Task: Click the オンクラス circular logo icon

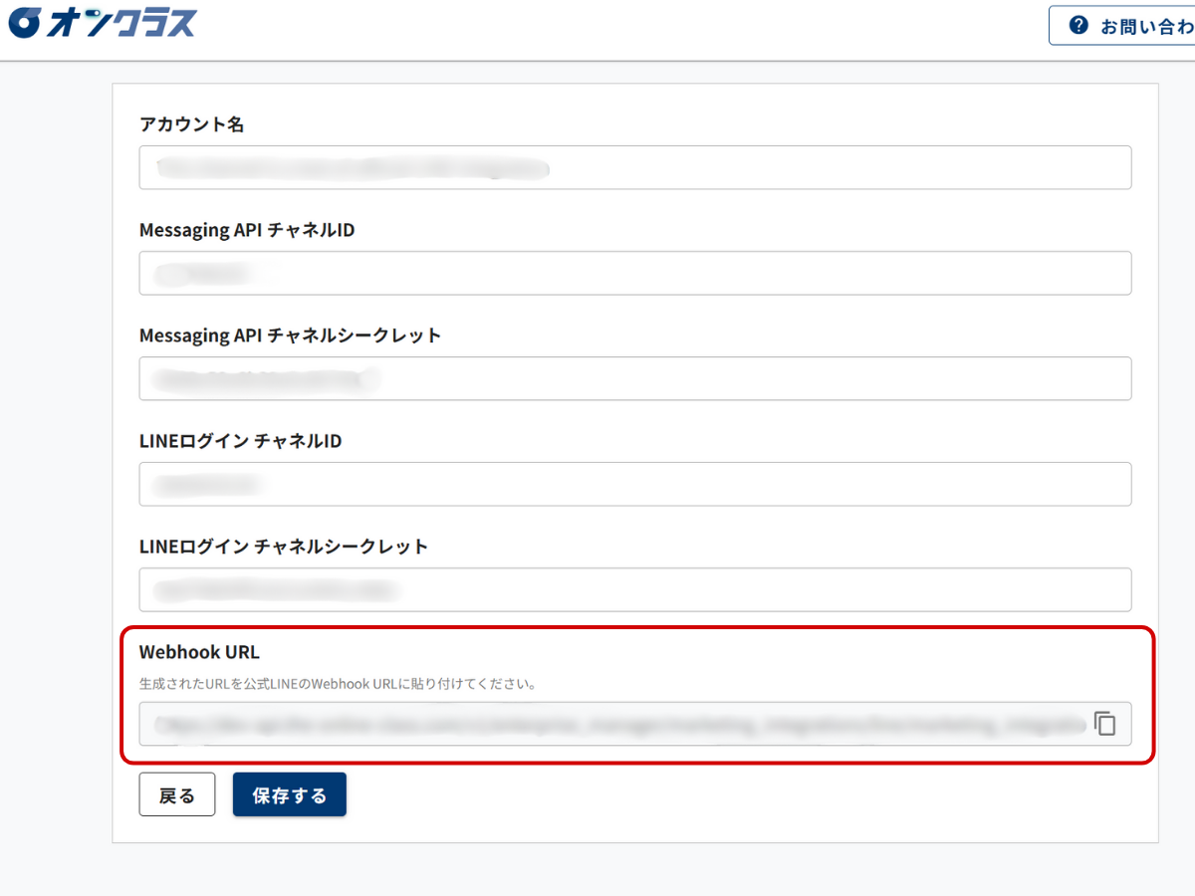Action: point(25,24)
